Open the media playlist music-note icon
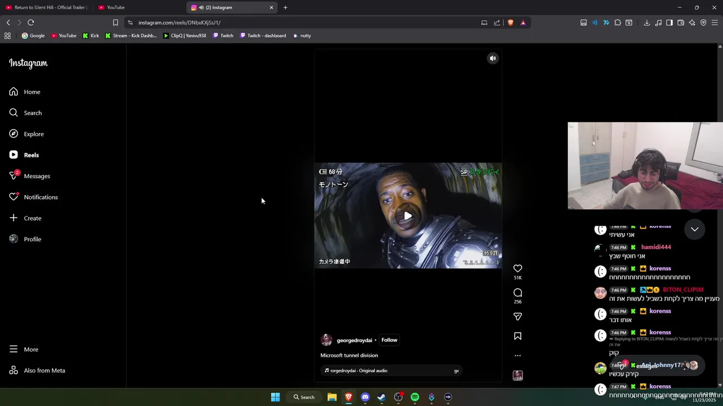The height and width of the screenshot is (406, 723). (x=658, y=23)
